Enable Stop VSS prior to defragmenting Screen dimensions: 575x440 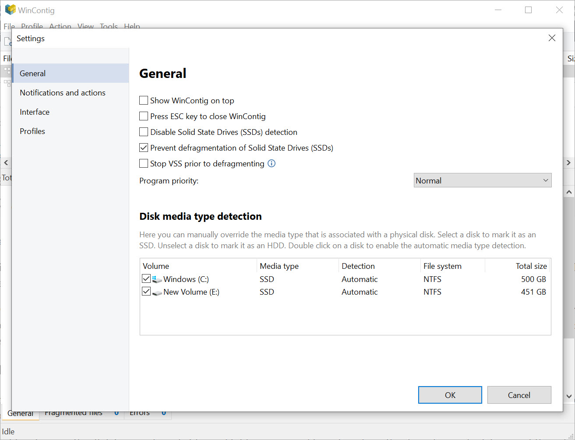(x=143, y=163)
